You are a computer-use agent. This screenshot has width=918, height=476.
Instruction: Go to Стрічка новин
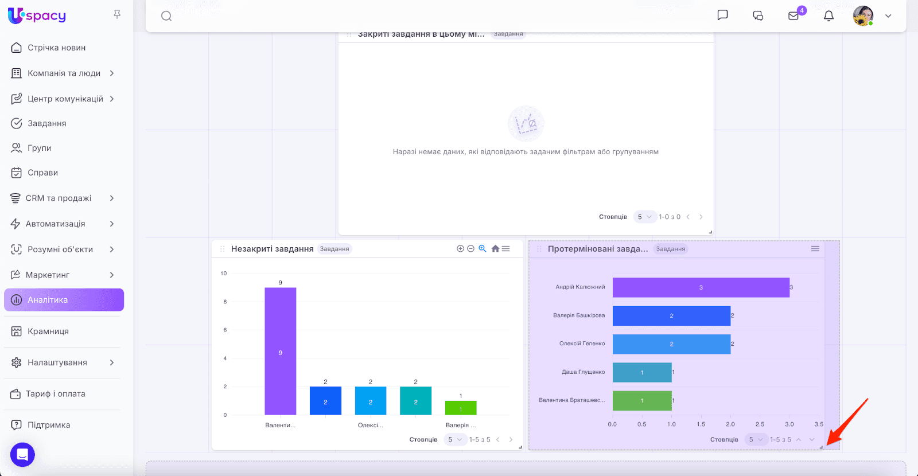(56, 48)
